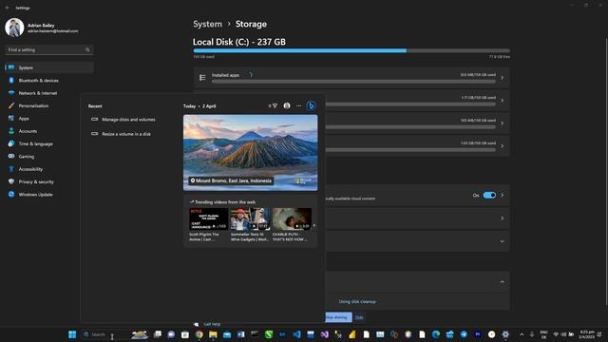Image resolution: width=608 pixels, height=342 pixels.
Task: Show next trending videos with arrow
Action: 314,225
